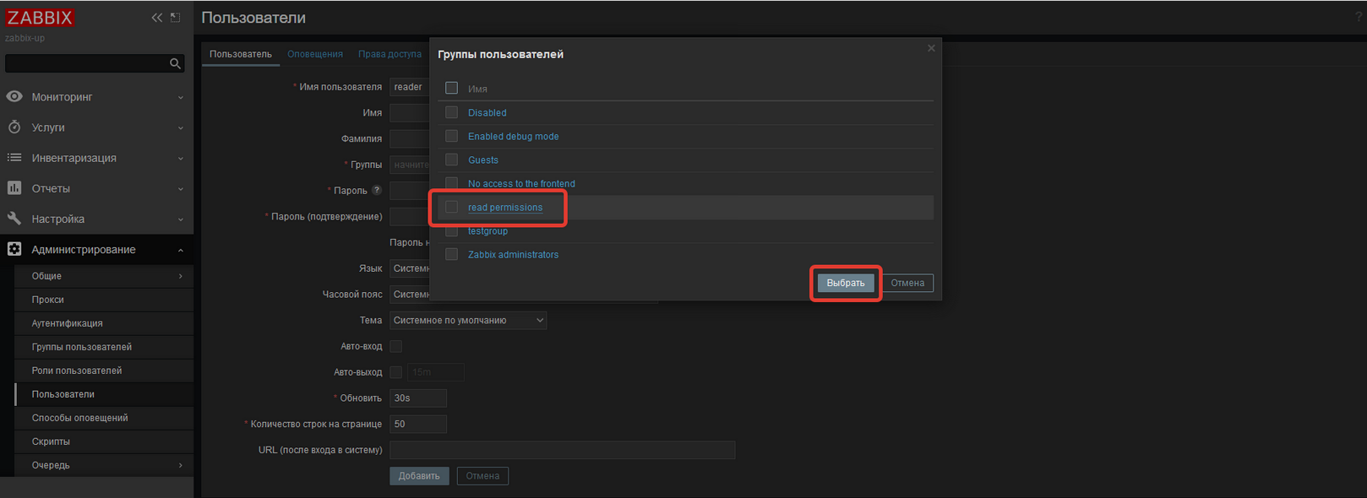Click the sidebar search input field
This screenshot has height=498, width=1367.
click(x=86, y=63)
